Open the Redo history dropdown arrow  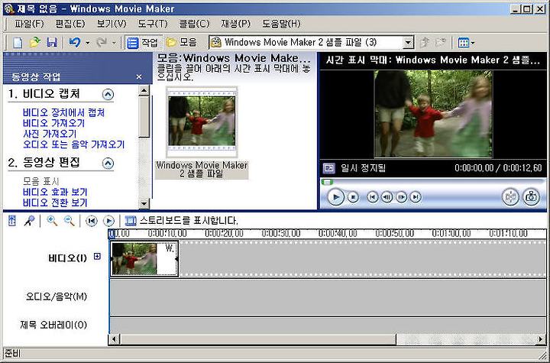pyautogui.click(x=114, y=43)
